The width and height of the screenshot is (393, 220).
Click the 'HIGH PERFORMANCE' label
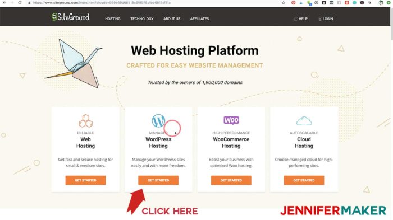(231, 133)
